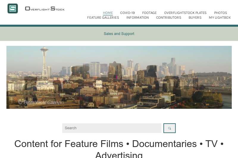Select OverflightStock Plates in navigation
The width and height of the screenshot is (238, 158).
click(x=185, y=13)
